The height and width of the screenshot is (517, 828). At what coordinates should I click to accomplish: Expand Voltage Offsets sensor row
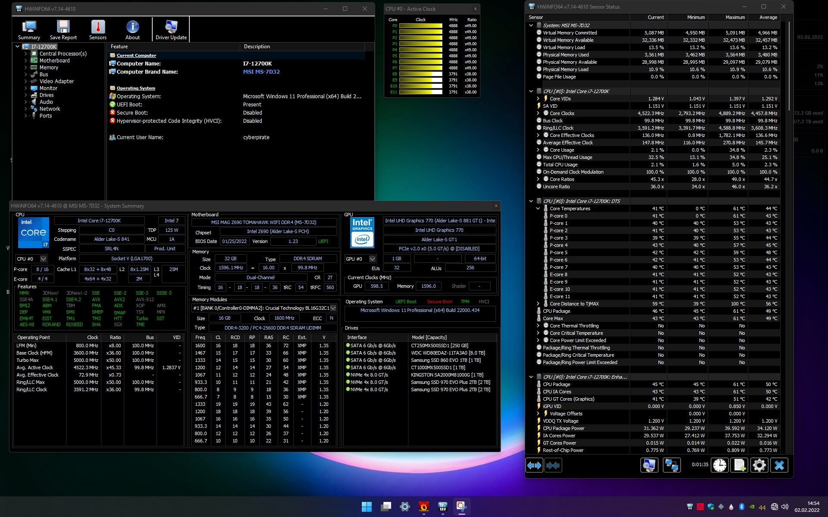pyautogui.click(x=538, y=414)
